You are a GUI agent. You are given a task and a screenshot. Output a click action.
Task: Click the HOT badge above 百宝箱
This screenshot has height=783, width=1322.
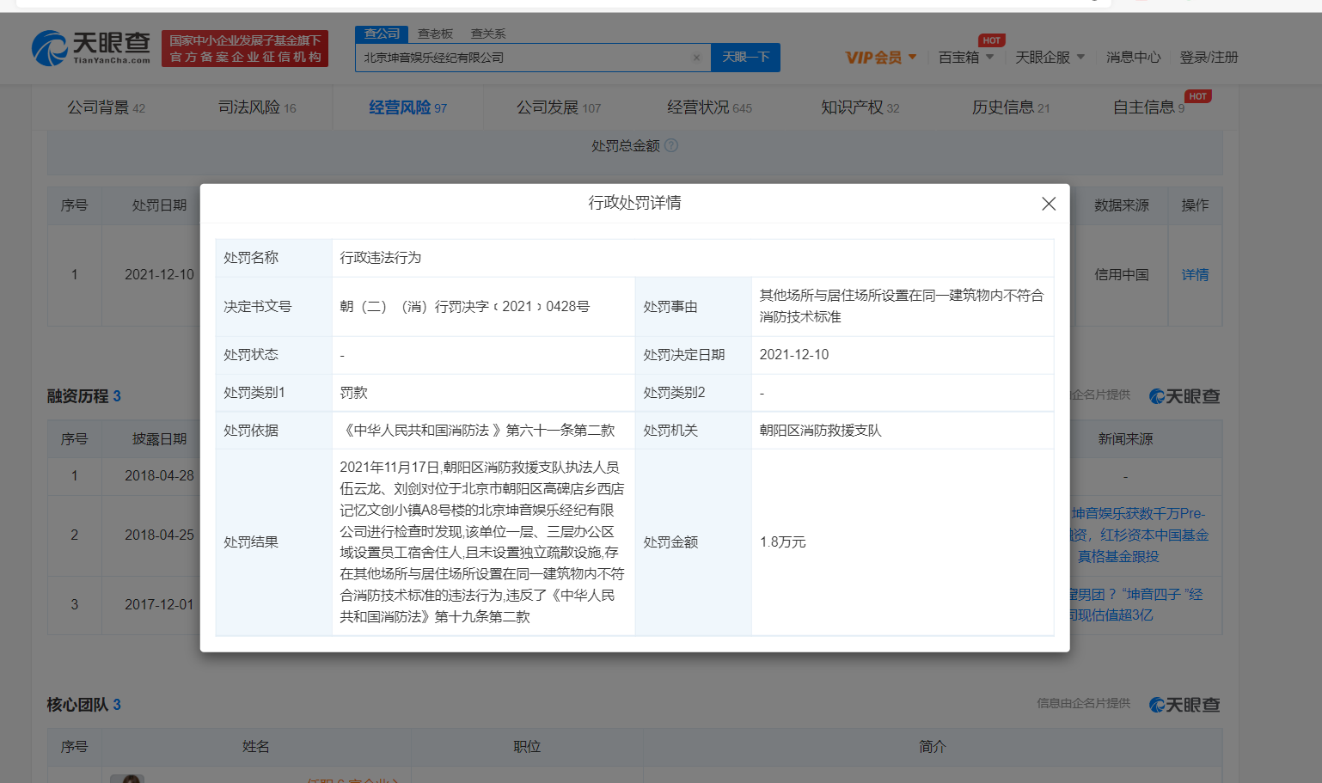click(991, 40)
